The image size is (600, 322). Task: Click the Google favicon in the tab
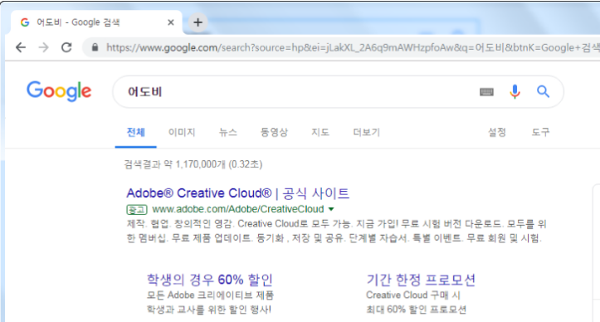(x=25, y=22)
